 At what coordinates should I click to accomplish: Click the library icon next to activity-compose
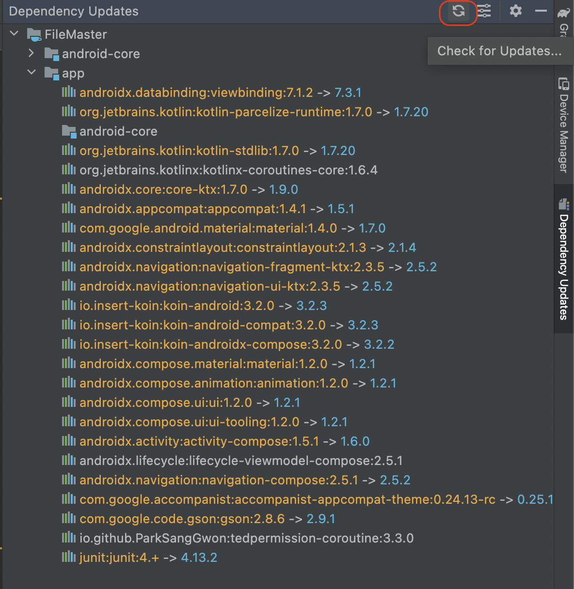coord(69,441)
